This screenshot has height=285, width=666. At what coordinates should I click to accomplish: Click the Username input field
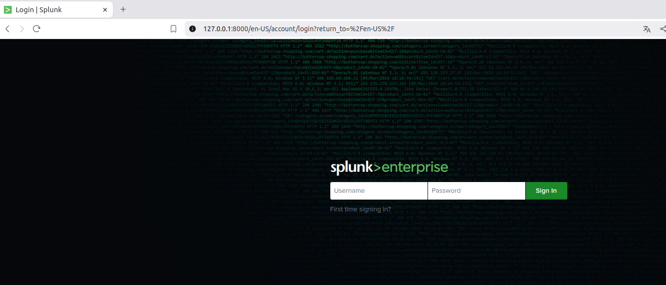point(379,191)
